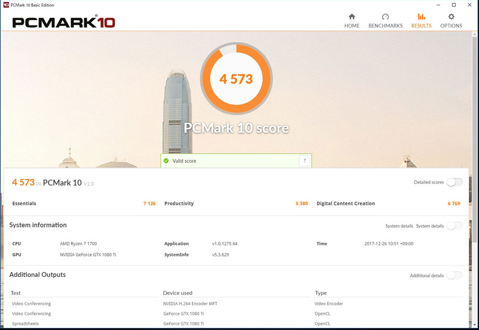Click the Device used column header

point(177,293)
